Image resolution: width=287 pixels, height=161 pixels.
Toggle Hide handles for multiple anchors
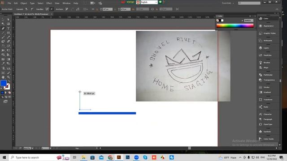click(52, 9)
